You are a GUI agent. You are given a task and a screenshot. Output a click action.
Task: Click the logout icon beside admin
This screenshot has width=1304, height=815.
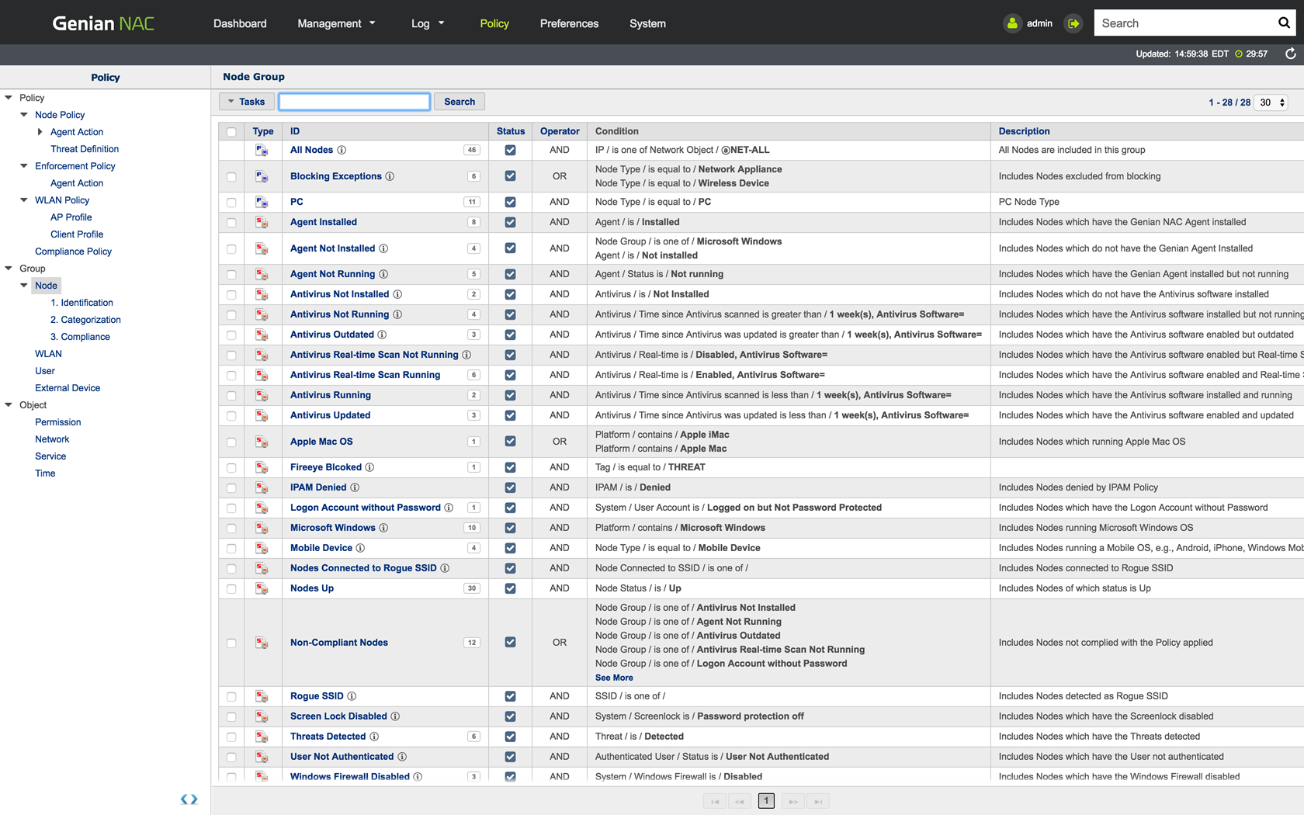tap(1073, 23)
